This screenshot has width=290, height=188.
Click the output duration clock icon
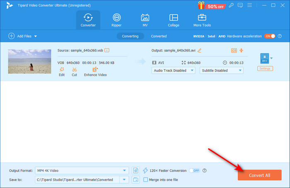(x=225, y=63)
